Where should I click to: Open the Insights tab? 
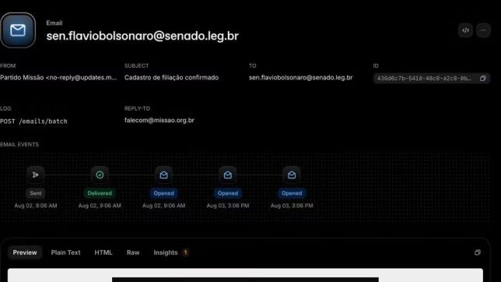pos(171,252)
